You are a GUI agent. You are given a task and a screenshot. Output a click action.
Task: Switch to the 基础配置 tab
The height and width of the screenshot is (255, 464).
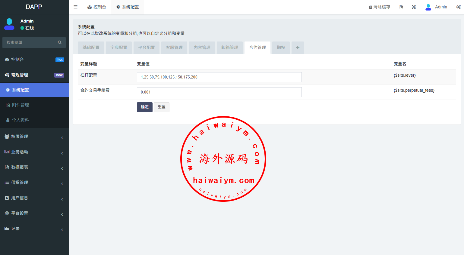coord(91,48)
